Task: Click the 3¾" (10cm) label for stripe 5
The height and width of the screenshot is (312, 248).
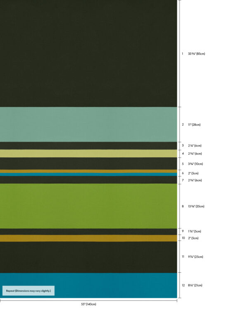Action: click(195, 164)
